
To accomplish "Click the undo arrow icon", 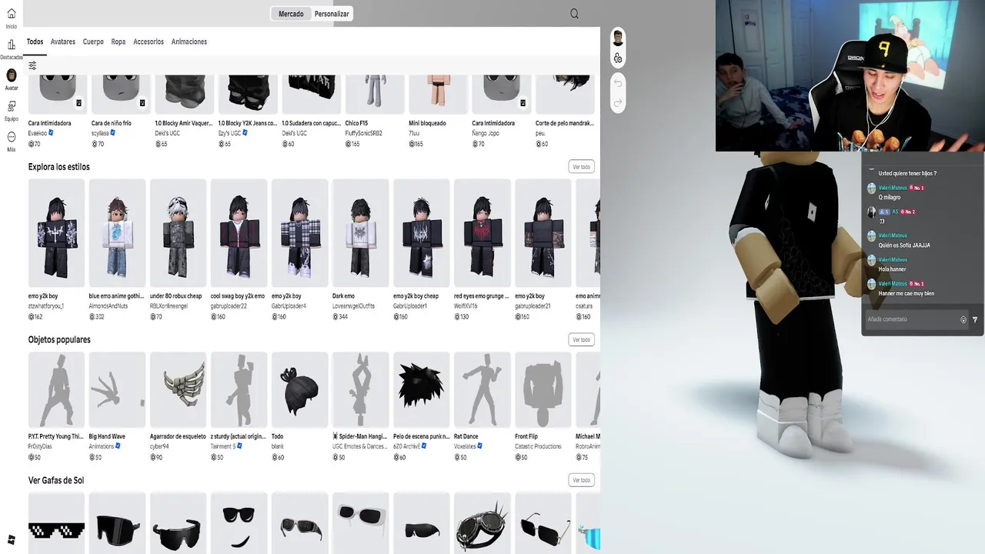I will pos(617,83).
